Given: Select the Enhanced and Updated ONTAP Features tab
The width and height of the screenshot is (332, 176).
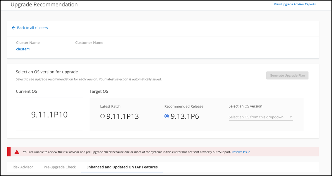Looking at the screenshot, I should [122, 167].
